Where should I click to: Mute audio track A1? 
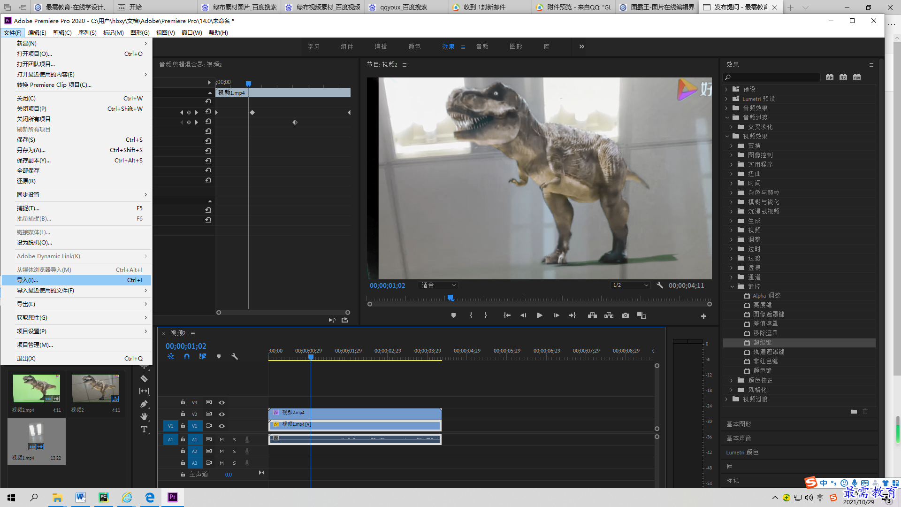tap(221, 439)
